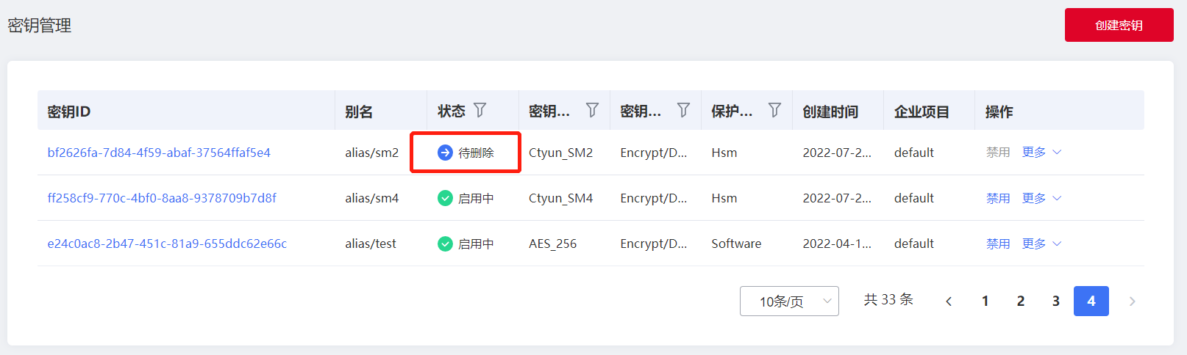Go to previous page arrow
Screen dimensions: 1187x355
(x=949, y=301)
